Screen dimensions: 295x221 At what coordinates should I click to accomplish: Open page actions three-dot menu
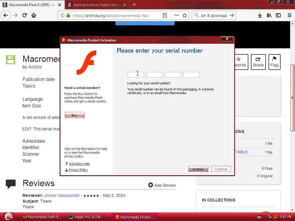coord(177,16)
